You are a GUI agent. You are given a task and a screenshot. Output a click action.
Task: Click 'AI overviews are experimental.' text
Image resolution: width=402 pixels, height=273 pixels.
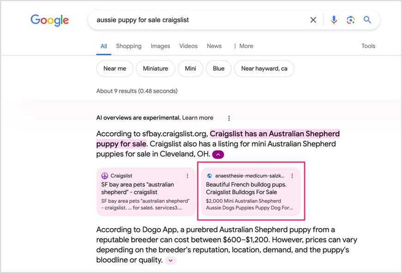point(139,118)
